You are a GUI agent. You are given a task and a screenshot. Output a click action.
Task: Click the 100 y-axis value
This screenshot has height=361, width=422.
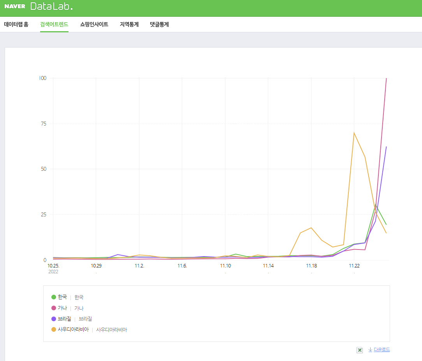click(43, 78)
